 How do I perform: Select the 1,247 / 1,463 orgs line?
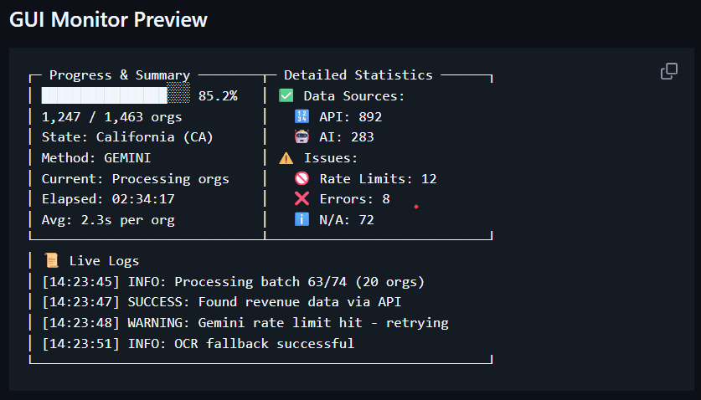(111, 117)
